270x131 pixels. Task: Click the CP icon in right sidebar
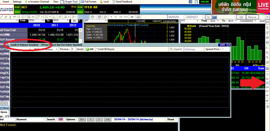click(267, 91)
